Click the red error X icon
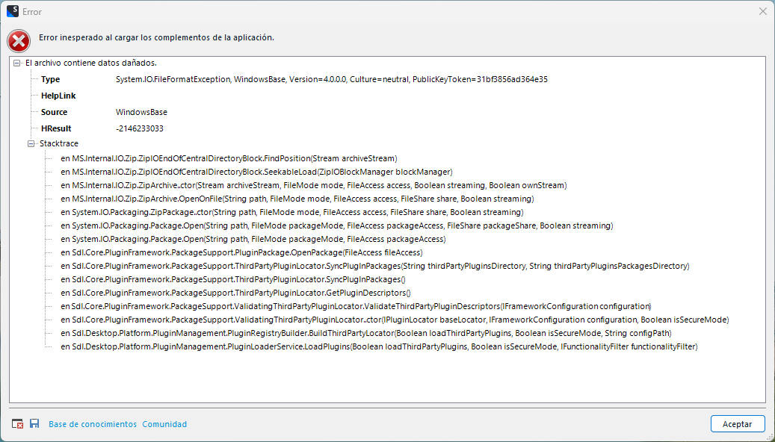Viewport: 775px width, 442px height. tap(19, 42)
